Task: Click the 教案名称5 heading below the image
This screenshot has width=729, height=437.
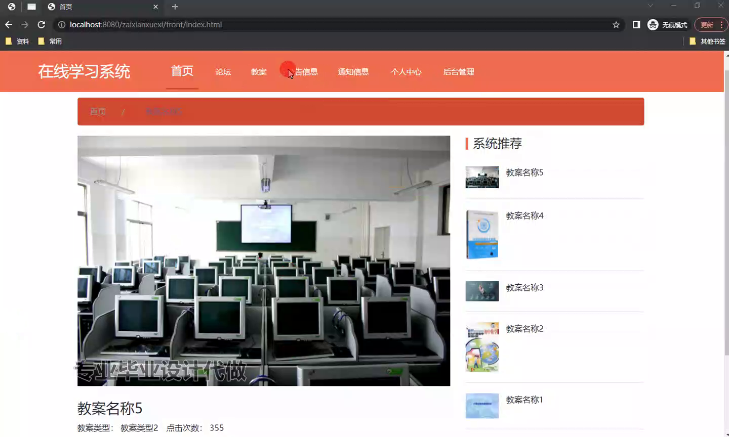Action: point(110,408)
